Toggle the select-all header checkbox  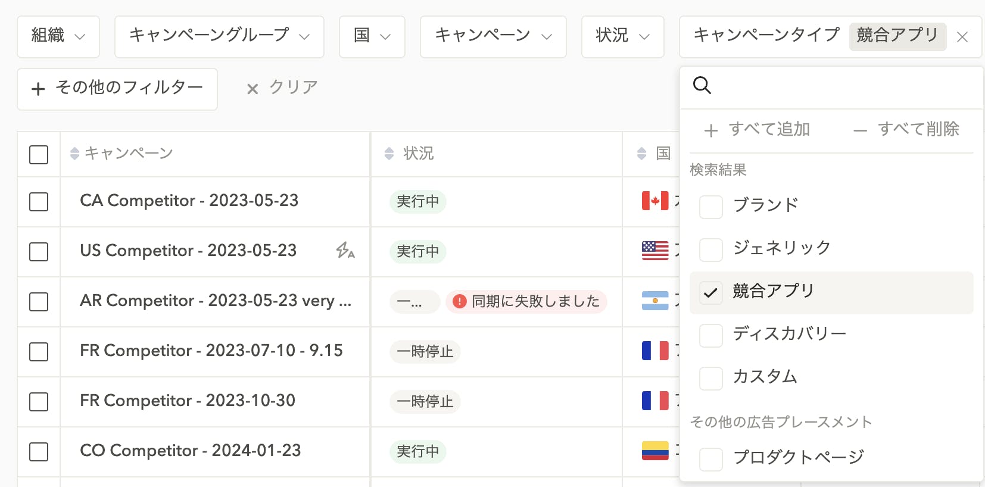[x=39, y=155]
